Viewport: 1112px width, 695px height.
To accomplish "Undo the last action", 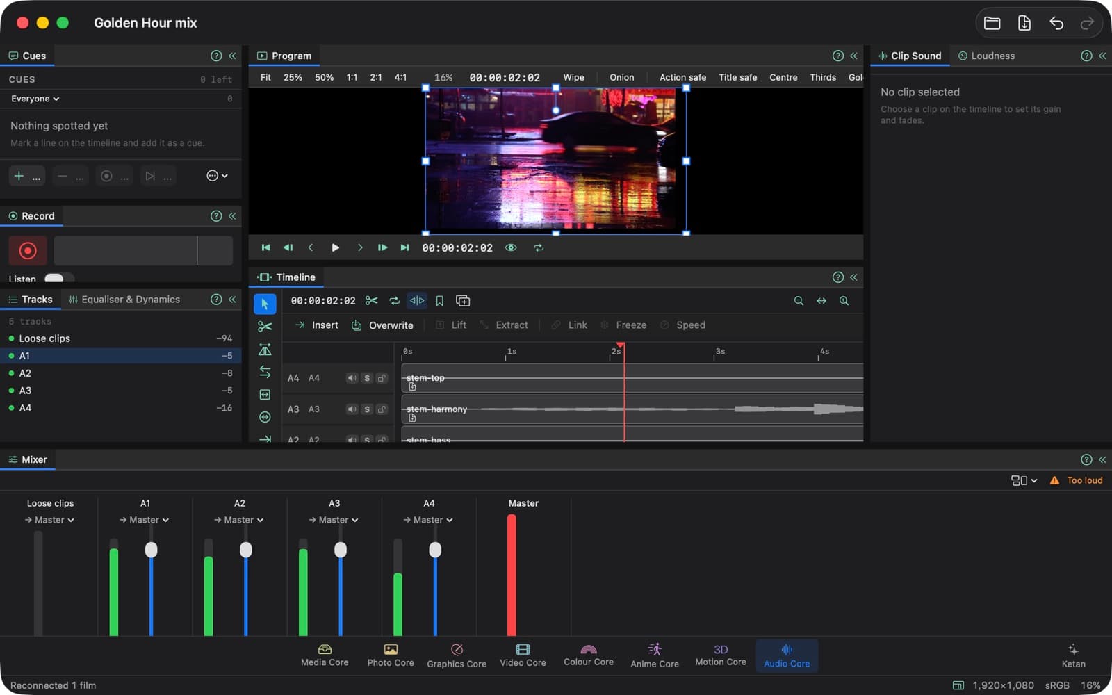I will (x=1056, y=23).
